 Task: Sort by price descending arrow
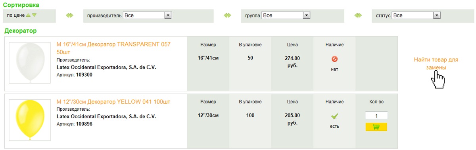tap(35, 15)
